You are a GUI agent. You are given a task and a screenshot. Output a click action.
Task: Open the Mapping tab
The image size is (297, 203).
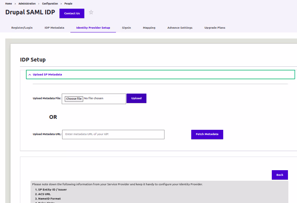pyautogui.click(x=149, y=28)
